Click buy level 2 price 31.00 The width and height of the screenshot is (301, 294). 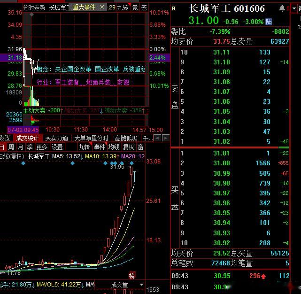pos(221,163)
